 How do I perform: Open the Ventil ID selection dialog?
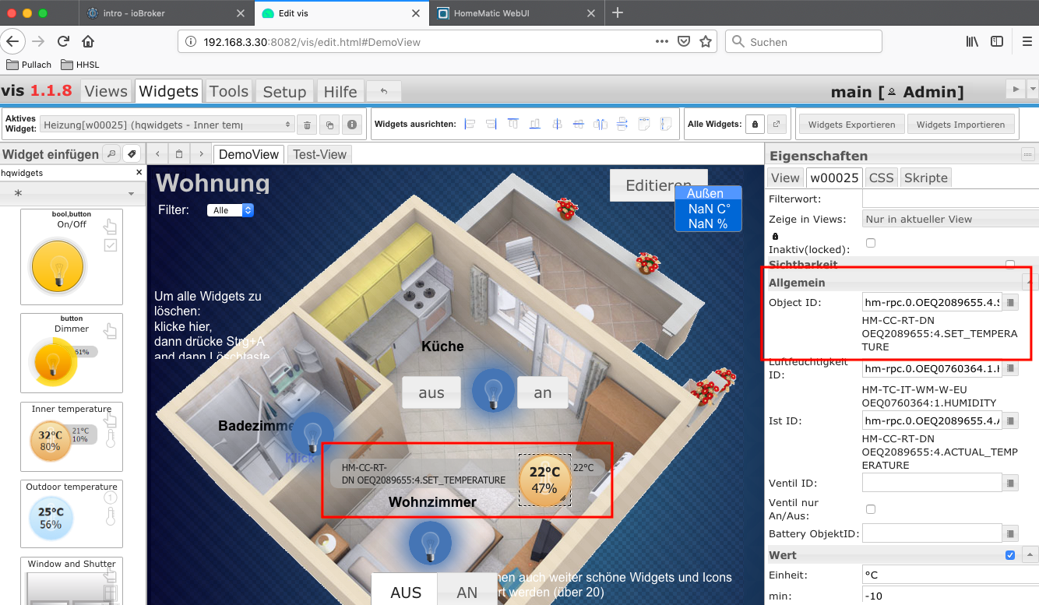coord(1010,483)
